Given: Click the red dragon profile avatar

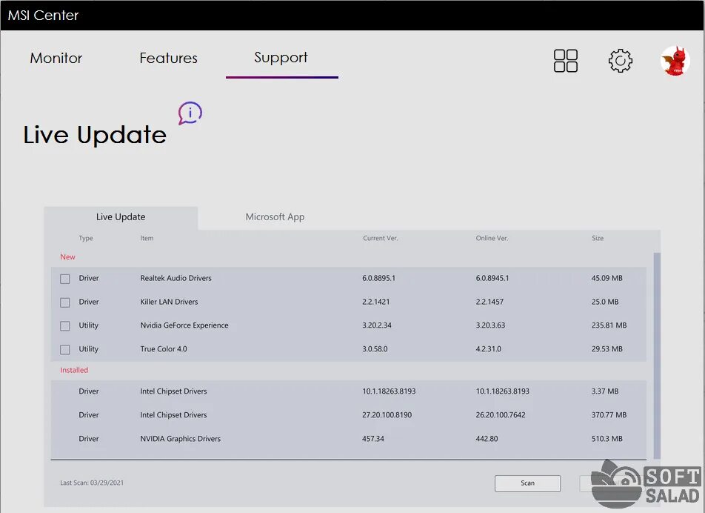Looking at the screenshot, I should point(675,61).
